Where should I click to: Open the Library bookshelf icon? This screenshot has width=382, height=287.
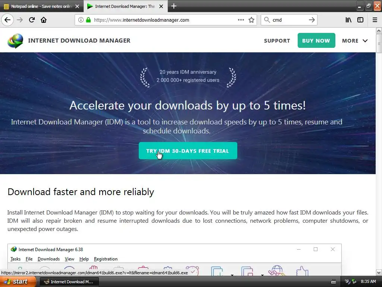pyautogui.click(x=348, y=20)
